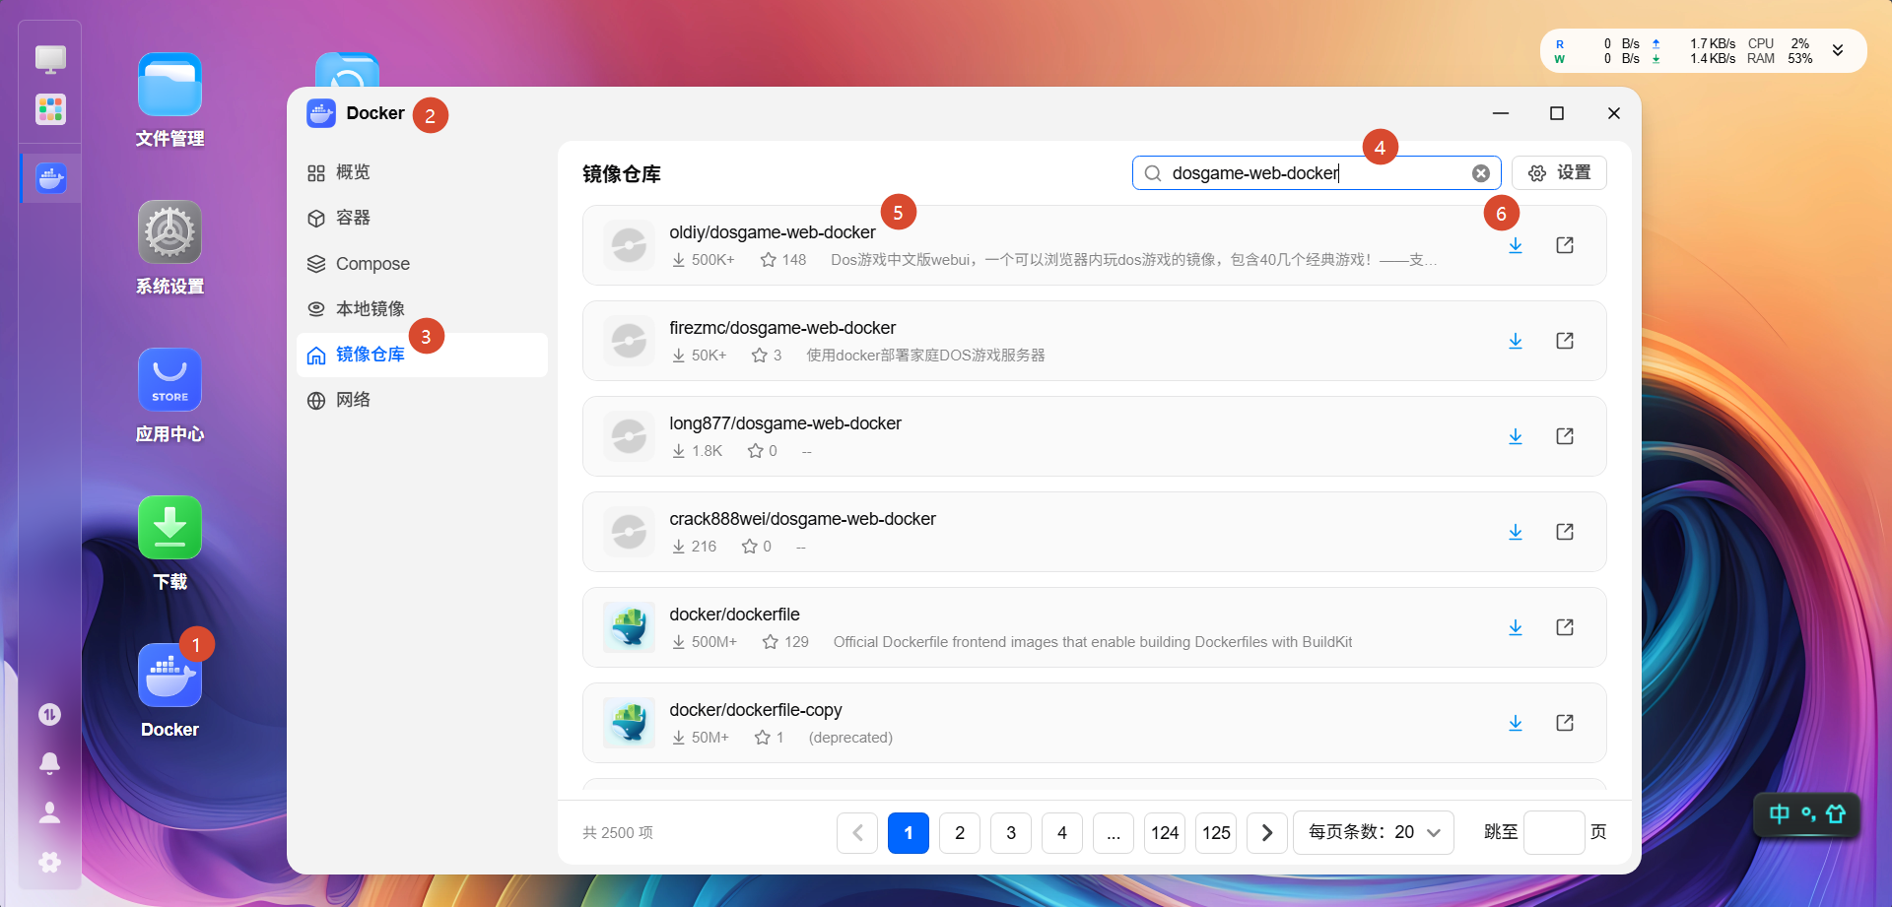Go to page 4
The image size is (1892, 907).
tap(1062, 833)
